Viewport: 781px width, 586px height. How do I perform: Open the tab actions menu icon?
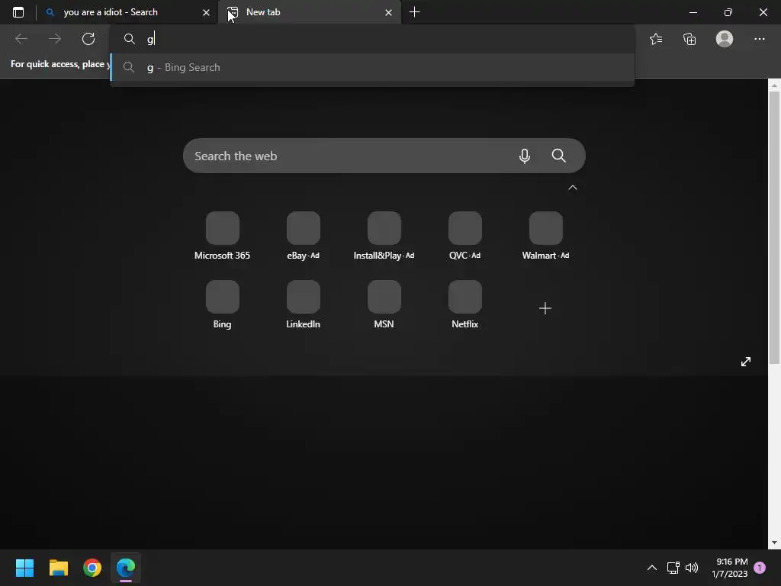18,12
